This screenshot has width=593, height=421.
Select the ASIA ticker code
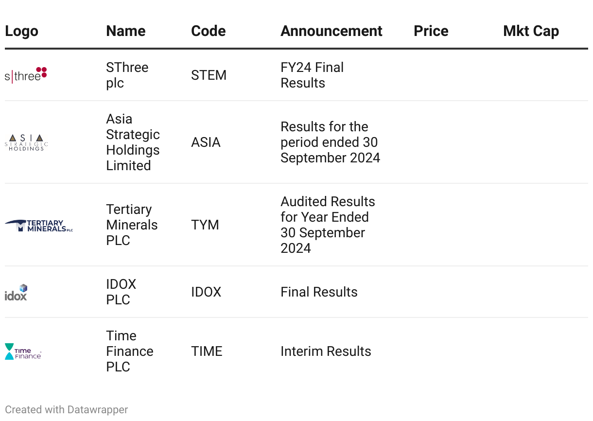coord(206,142)
